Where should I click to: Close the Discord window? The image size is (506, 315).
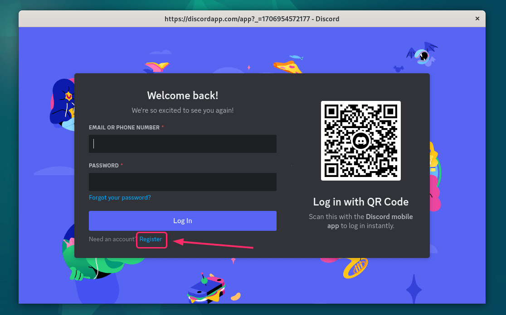pyautogui.click(x=477, y=19)
